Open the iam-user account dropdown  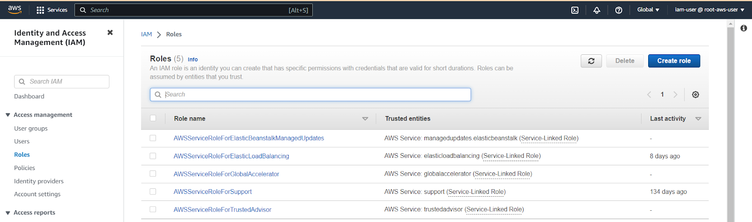pos(710,10)
